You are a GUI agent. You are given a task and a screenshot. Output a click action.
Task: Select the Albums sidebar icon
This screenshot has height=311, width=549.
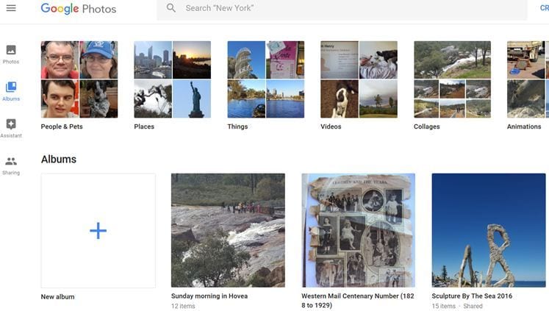[x=11, y=88]
